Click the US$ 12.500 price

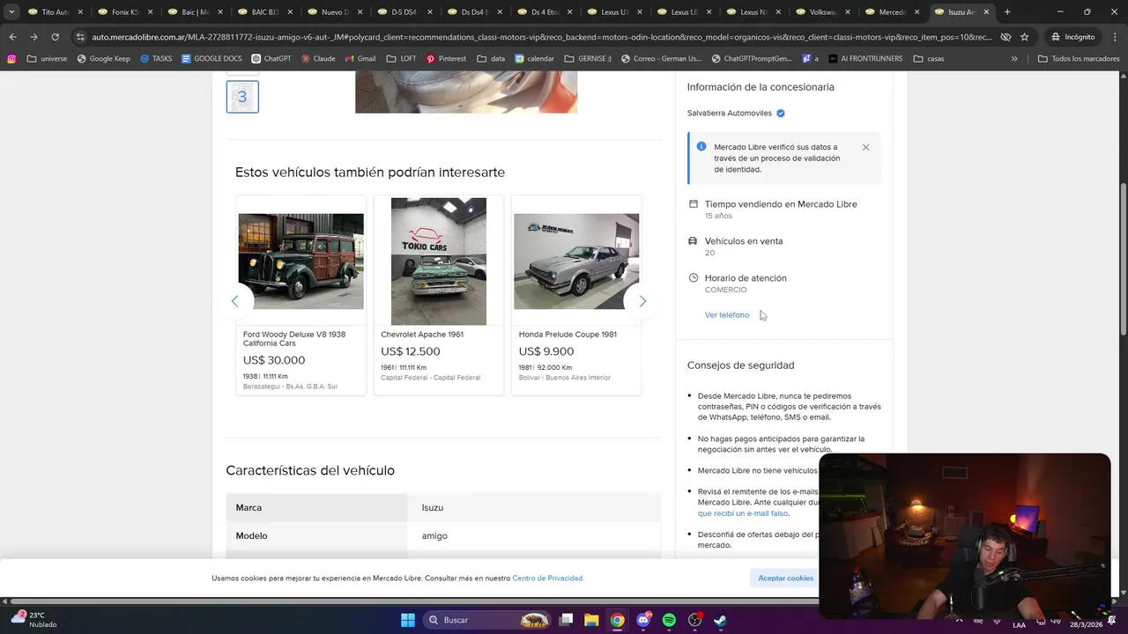(x=411, y=351)
